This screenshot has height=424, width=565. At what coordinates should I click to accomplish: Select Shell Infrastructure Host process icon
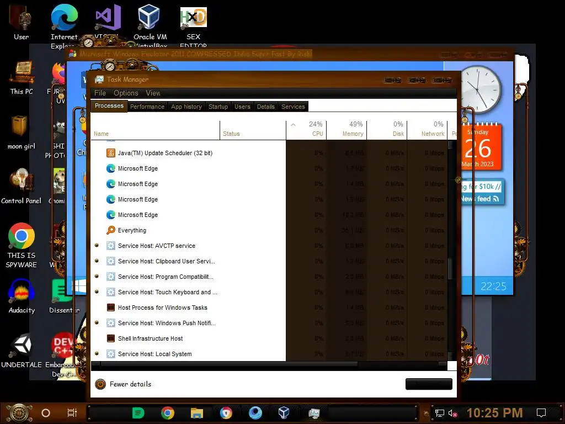tap(110, 338)
